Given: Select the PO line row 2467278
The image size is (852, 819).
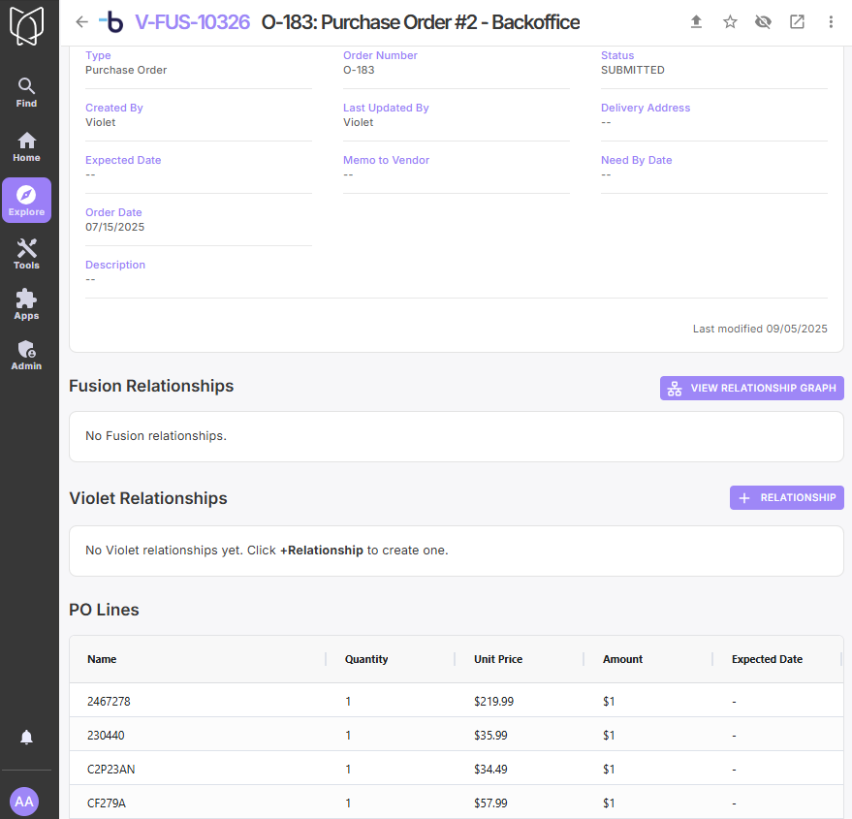Looking at the screenshot, I should coord(108,701).
